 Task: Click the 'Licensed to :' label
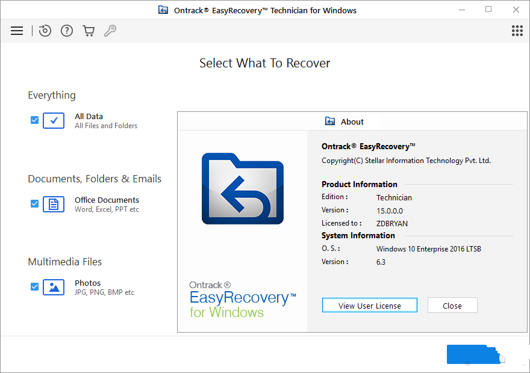341,223
